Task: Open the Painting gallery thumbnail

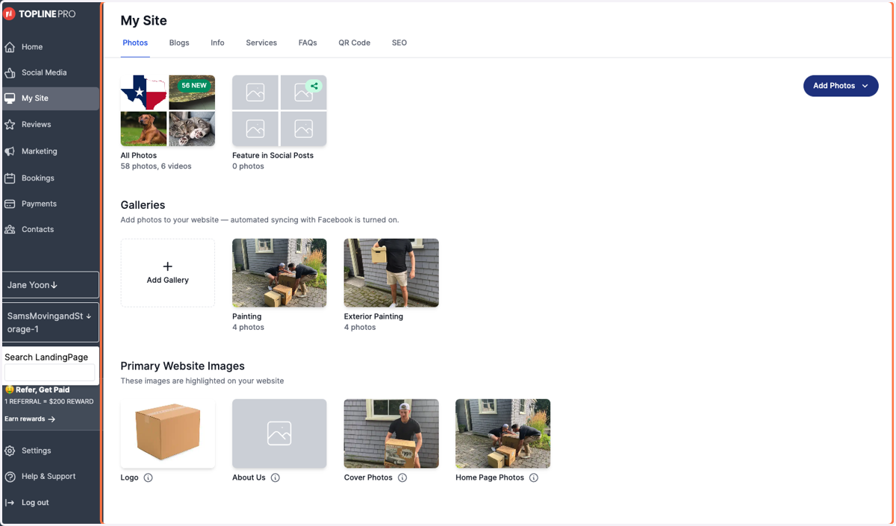Action: click(279, 273)
